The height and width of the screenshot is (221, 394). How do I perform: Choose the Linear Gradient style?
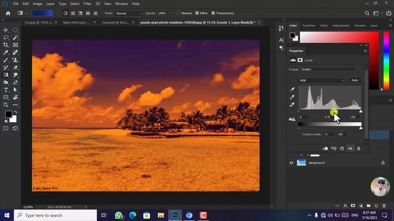point(65,14)
